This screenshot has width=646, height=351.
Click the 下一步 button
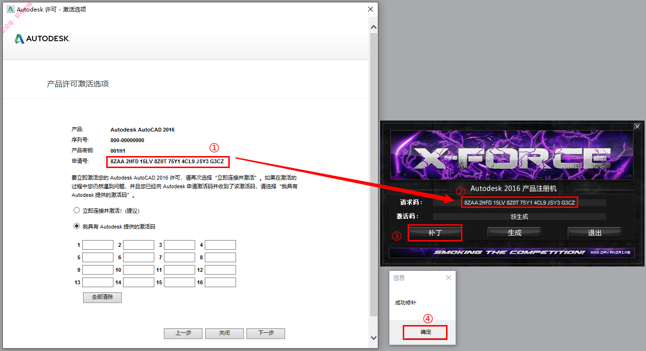(266, 333)
